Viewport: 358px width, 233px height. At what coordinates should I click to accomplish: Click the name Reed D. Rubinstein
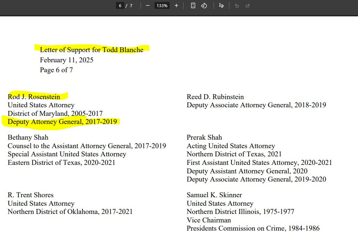click(215, 97)
